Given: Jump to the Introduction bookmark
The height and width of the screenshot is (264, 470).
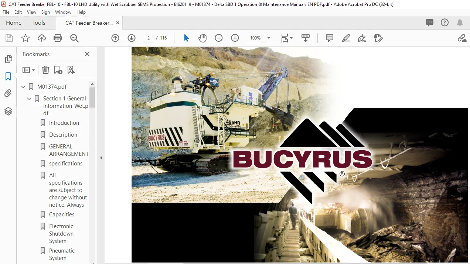Looking at the screenshot, I should (64, 123).
